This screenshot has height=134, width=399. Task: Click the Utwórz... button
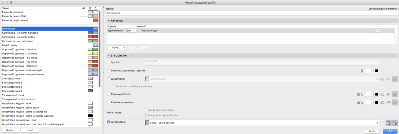pyautogui.click(x=11, y=130)
